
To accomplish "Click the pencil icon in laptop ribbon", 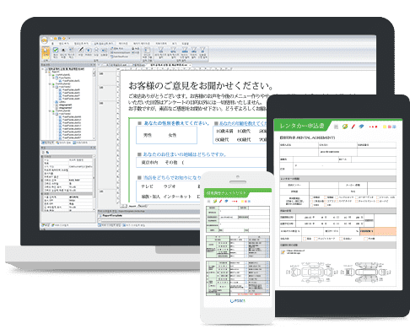I will click(x=81, y=50).
